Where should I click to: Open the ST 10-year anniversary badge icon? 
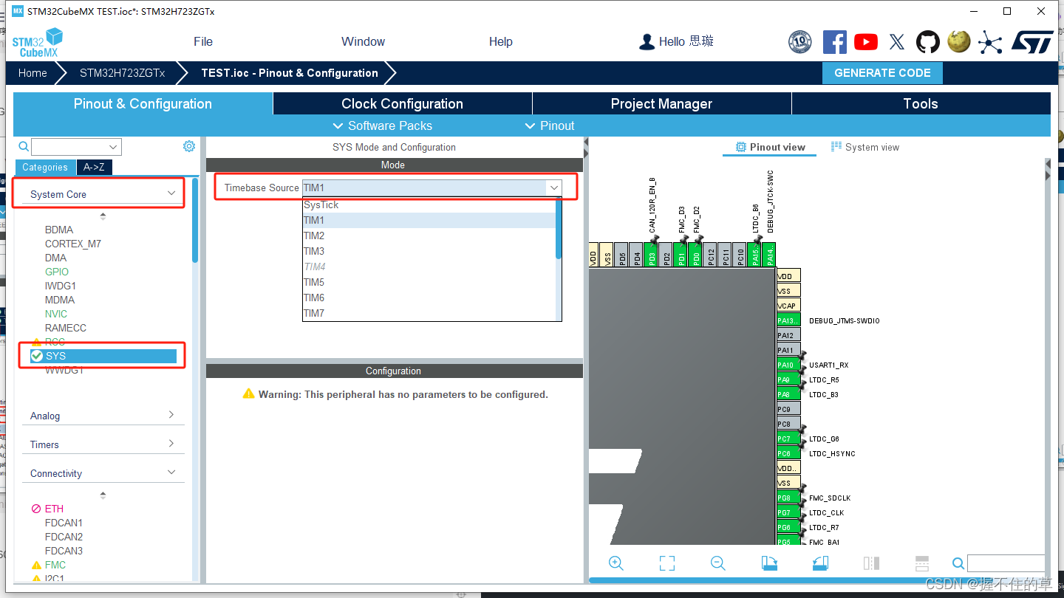pyautogui.click(x=800, y=42)
